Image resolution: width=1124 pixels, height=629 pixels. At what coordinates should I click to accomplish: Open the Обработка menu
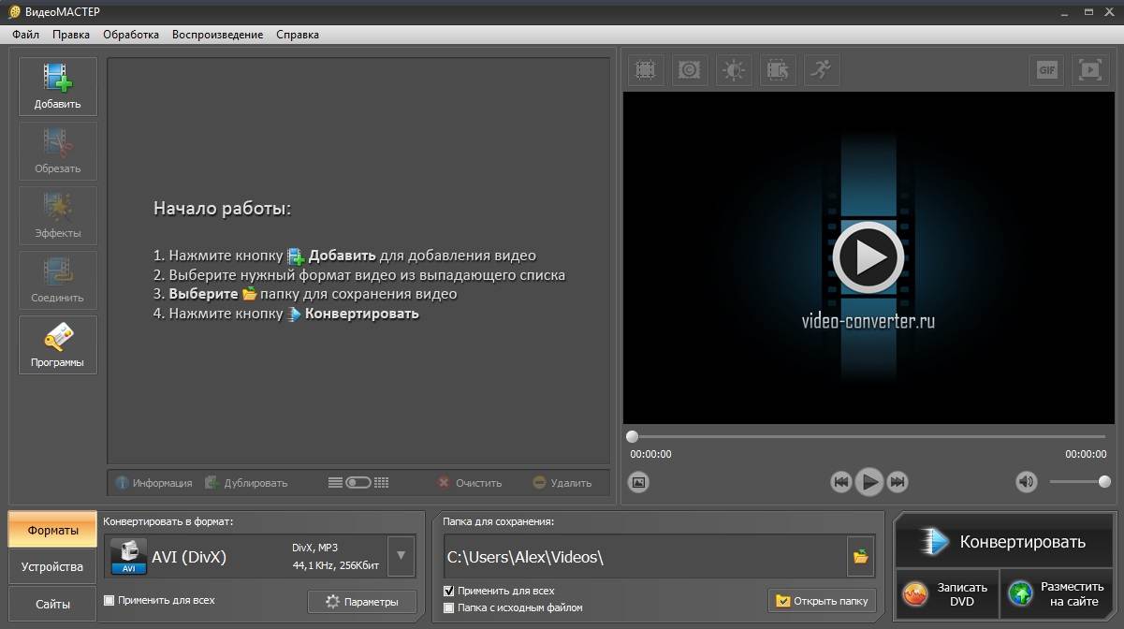[131, 35]
